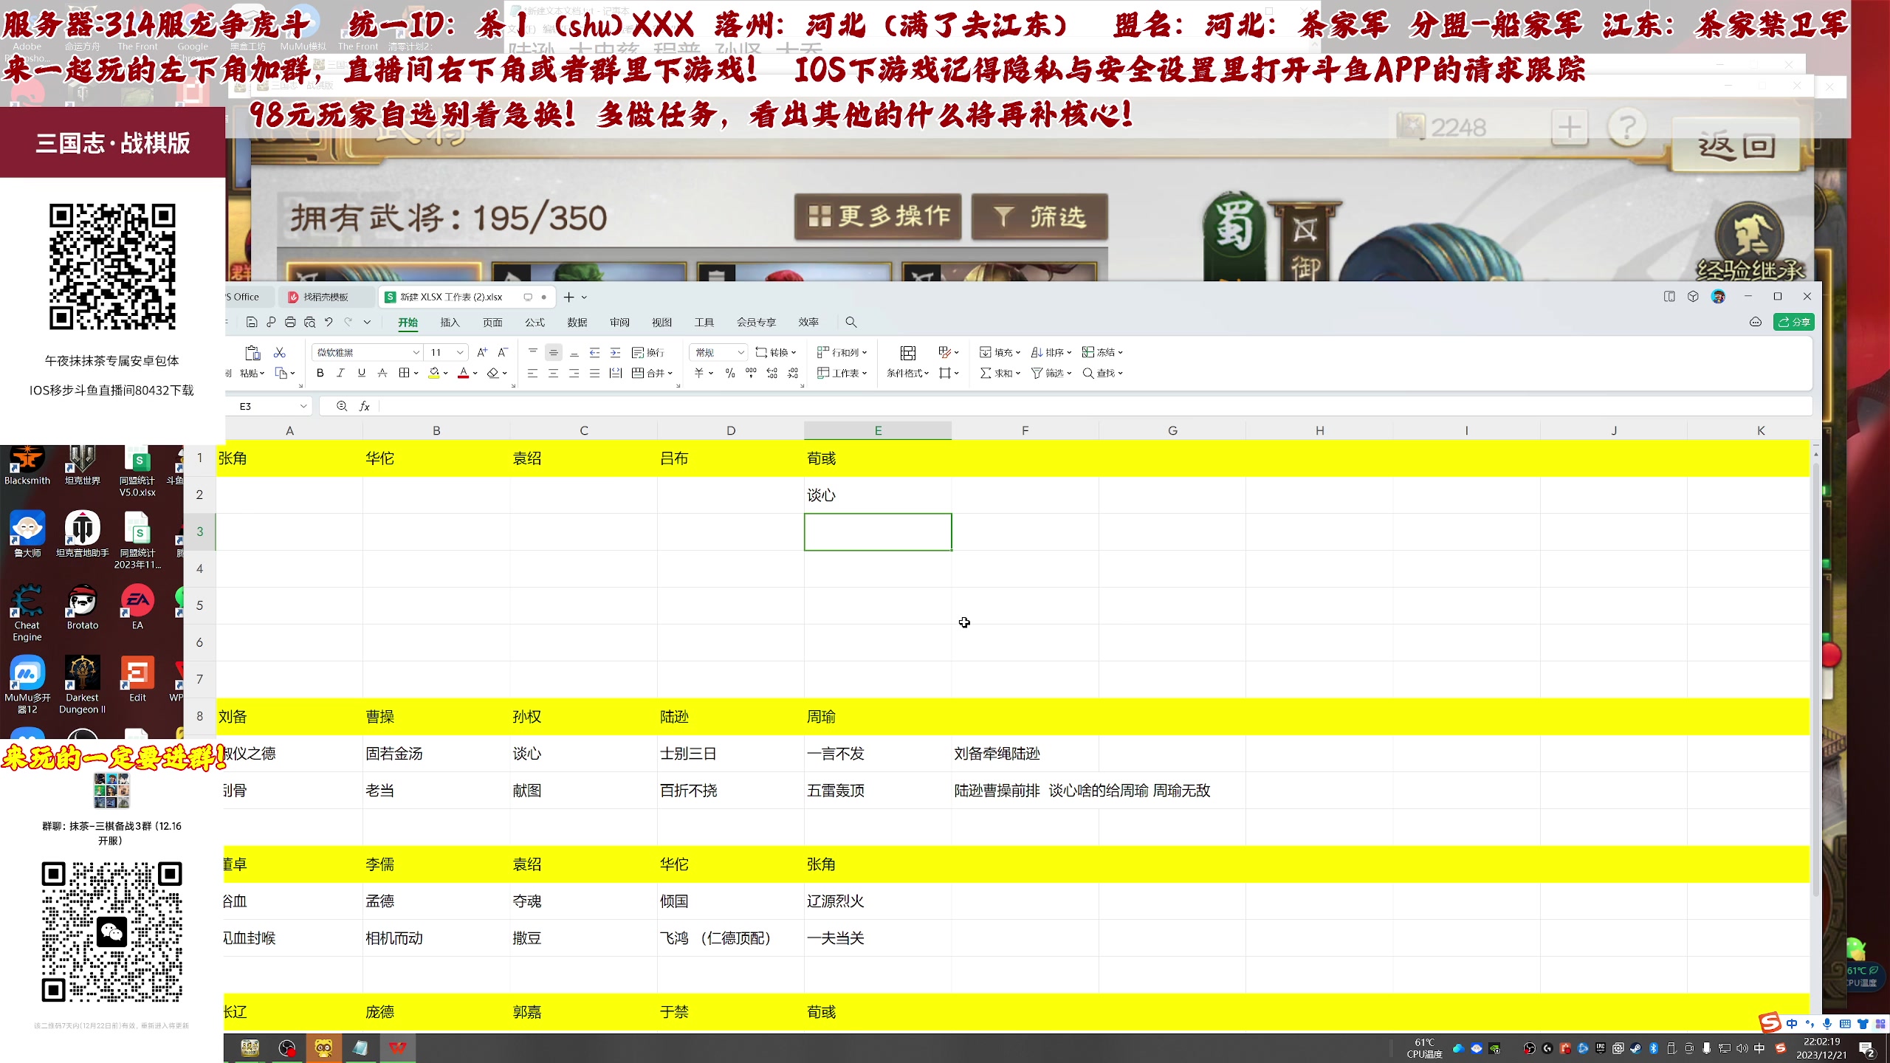
Task: Click the print preview icon
Action: [x=309, y=322]
